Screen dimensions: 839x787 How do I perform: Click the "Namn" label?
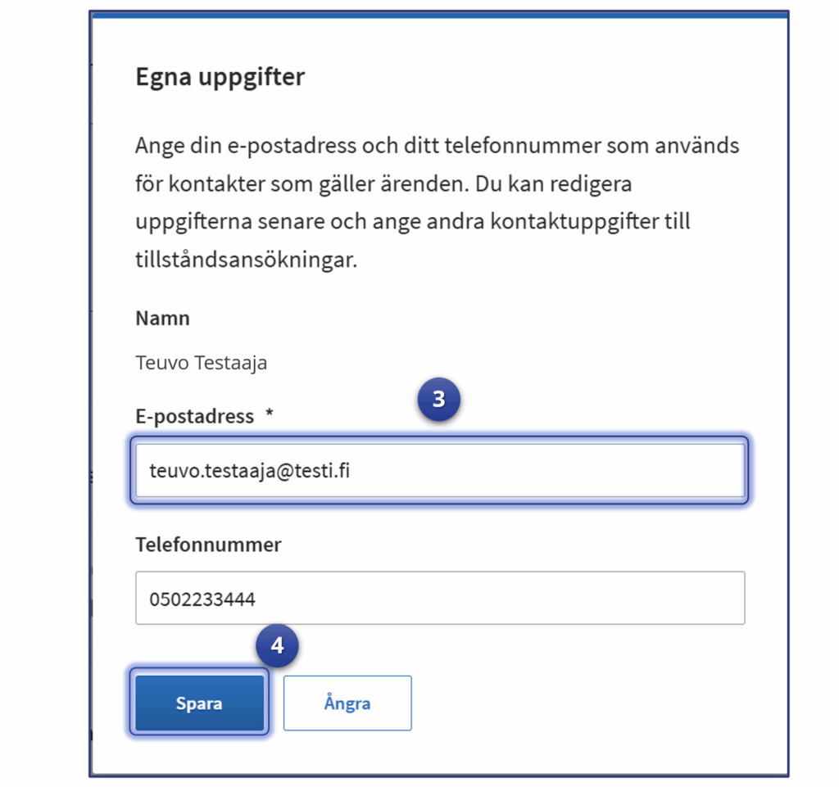pos(162,318)
